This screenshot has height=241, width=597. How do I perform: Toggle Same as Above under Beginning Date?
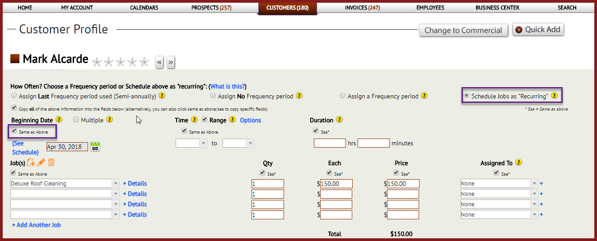pos(14,131)
